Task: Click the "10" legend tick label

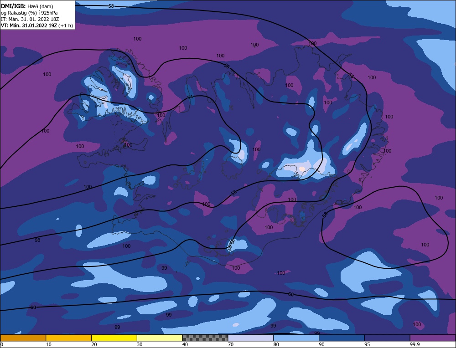Action: 49,344
